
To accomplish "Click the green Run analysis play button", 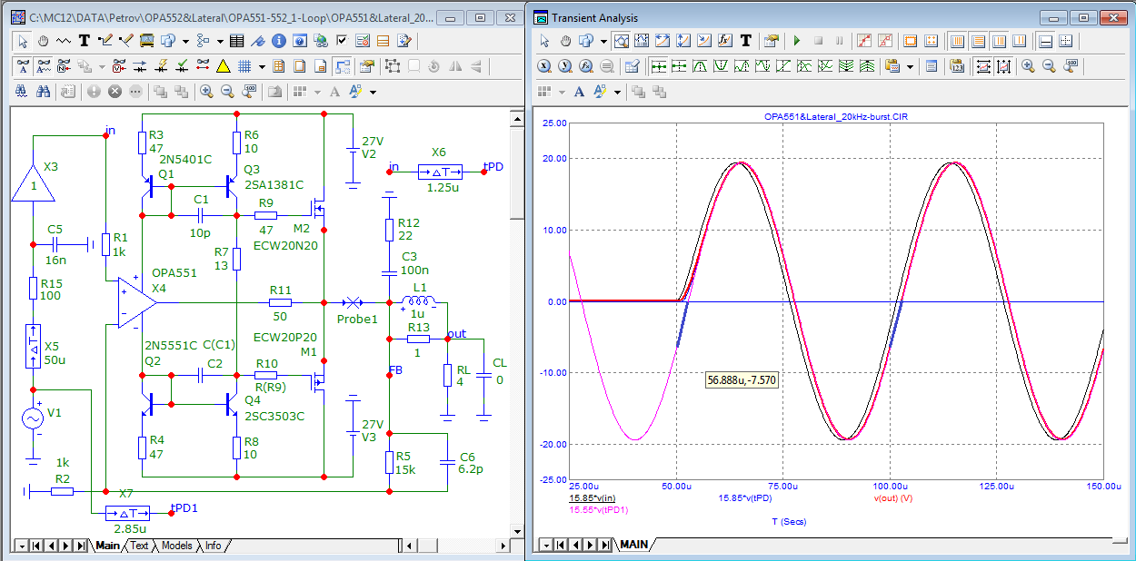I will (x=797, y=41).
